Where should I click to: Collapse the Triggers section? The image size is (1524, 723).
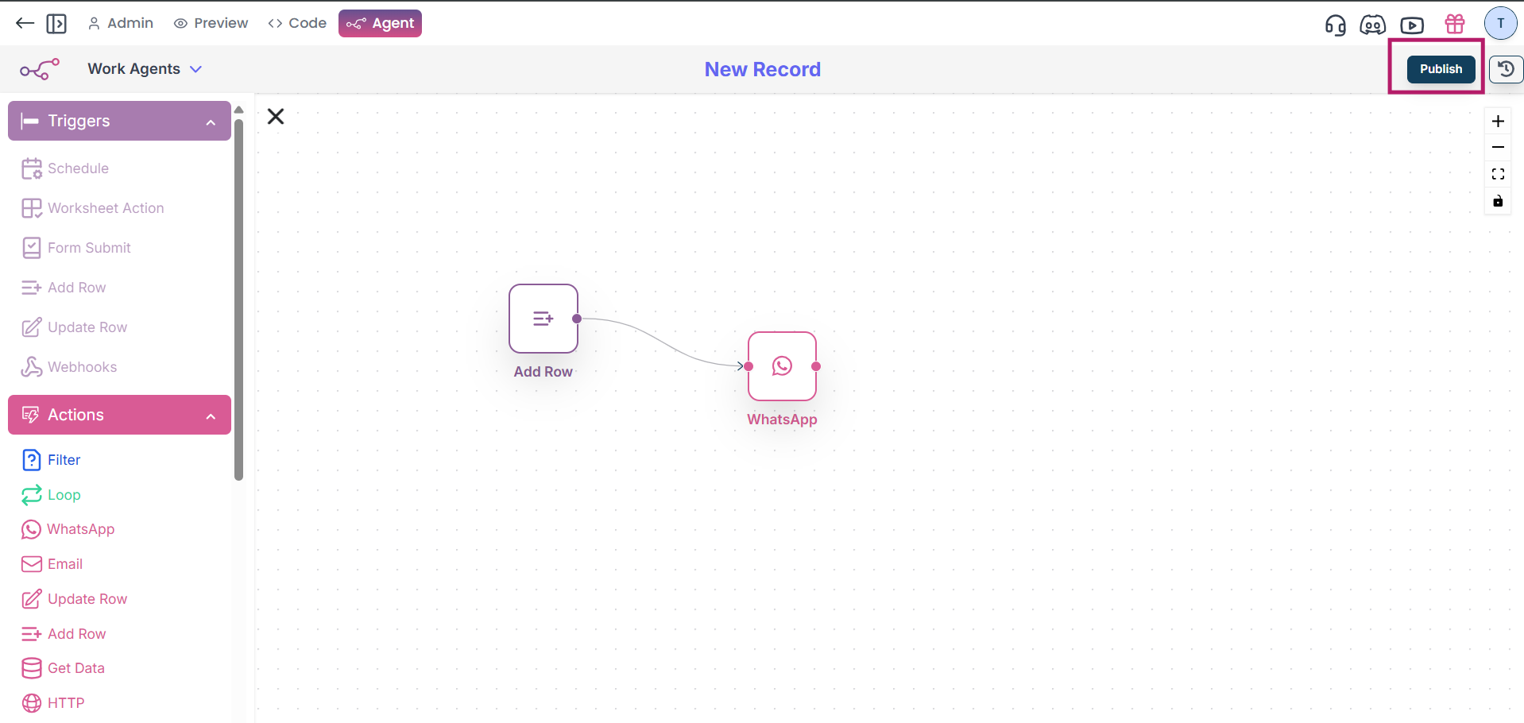pyautogui.click(x=211, y=122)
